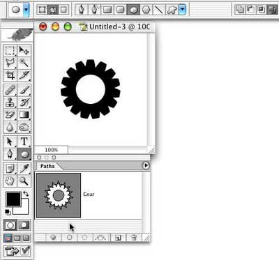Select the Slice tool
Image resolution: width=279 pixels, height=260 pixels.
pyautogui.click(x=24, y=75)
